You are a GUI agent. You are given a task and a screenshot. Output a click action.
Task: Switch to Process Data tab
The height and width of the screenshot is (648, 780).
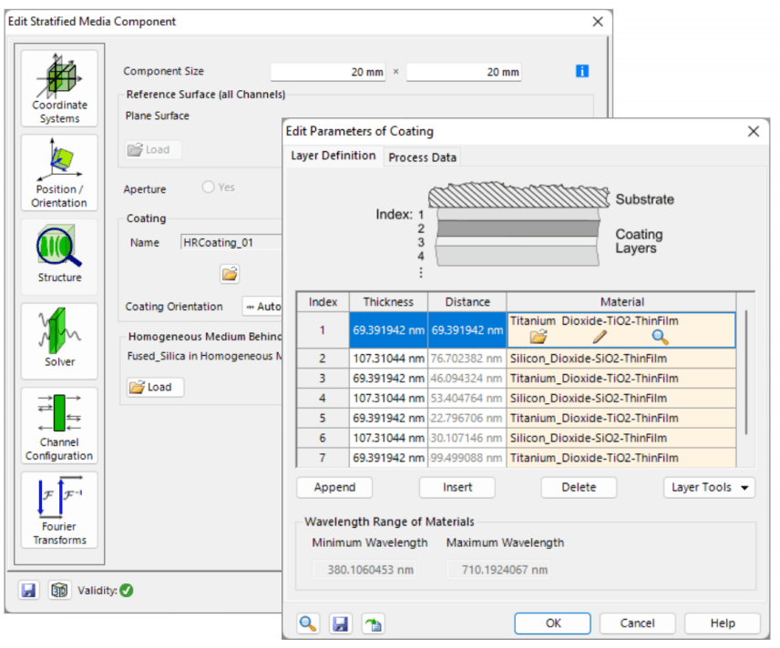[422, 157]
